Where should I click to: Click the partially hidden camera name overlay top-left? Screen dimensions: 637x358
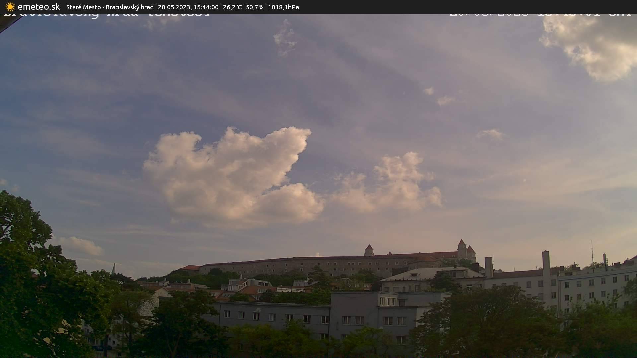[x=106, y=15]
